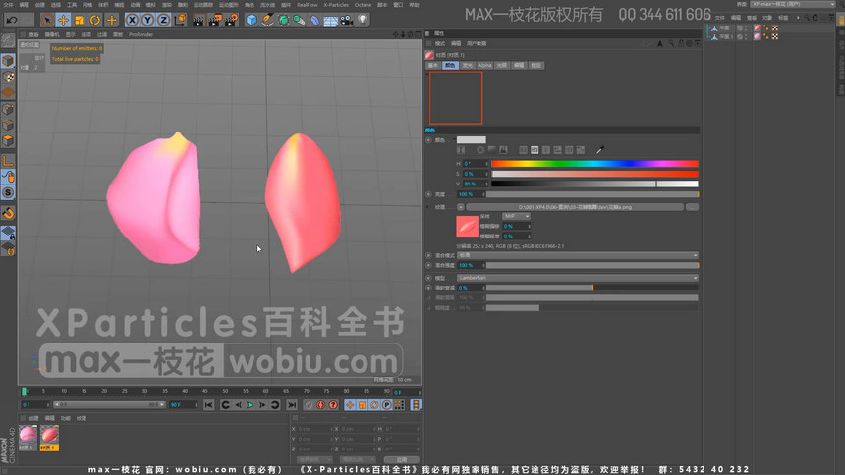Screen dimensions: 845x475
Task: Click the Model mode cube icon
Action: point(8,60)
